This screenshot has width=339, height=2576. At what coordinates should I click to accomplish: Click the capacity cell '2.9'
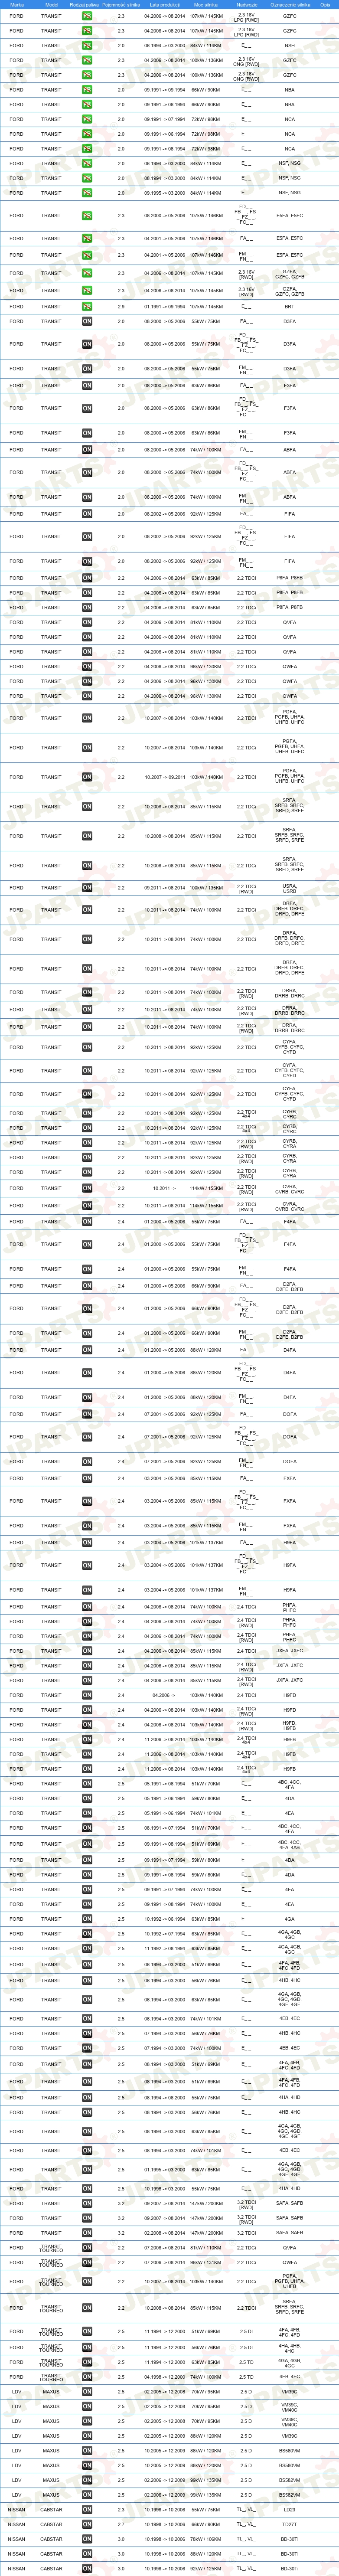coord(122,307)
